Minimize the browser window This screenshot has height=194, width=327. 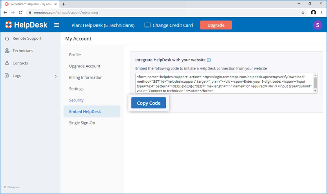(x=299, y=4)
